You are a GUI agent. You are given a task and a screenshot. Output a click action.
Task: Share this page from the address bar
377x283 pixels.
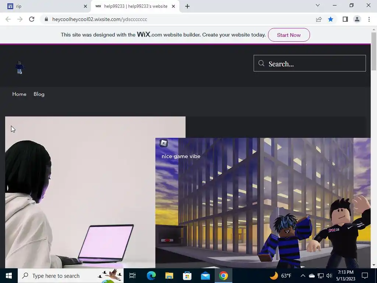[319, 19]
